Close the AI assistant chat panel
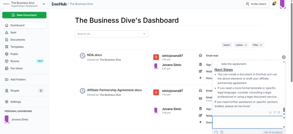This screenshot has width=293, height=134. click(284, 57)
